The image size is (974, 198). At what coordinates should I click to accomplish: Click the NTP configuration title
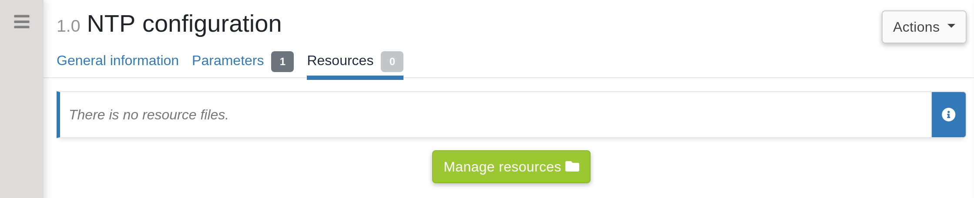click(184, 24)
